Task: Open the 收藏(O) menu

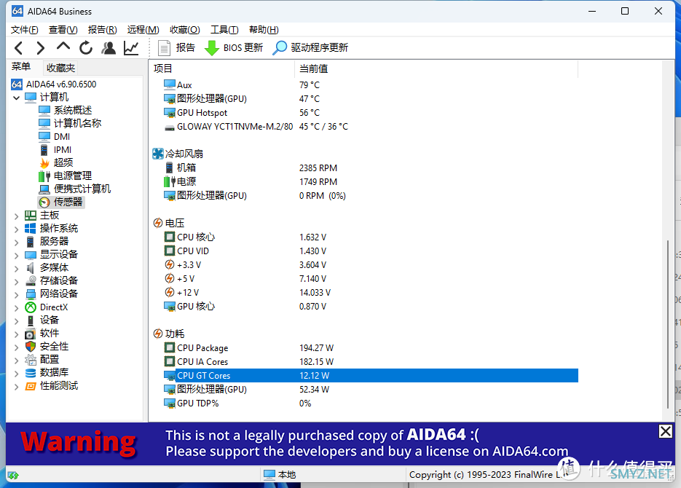Action: pos(184,30)
